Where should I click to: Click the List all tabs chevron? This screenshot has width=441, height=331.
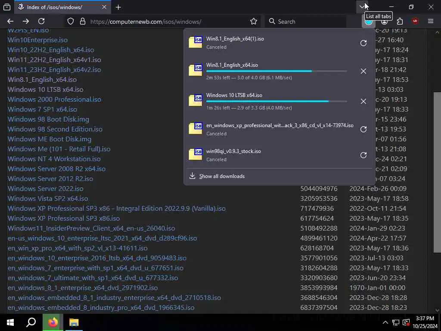(x=362, y=7)
